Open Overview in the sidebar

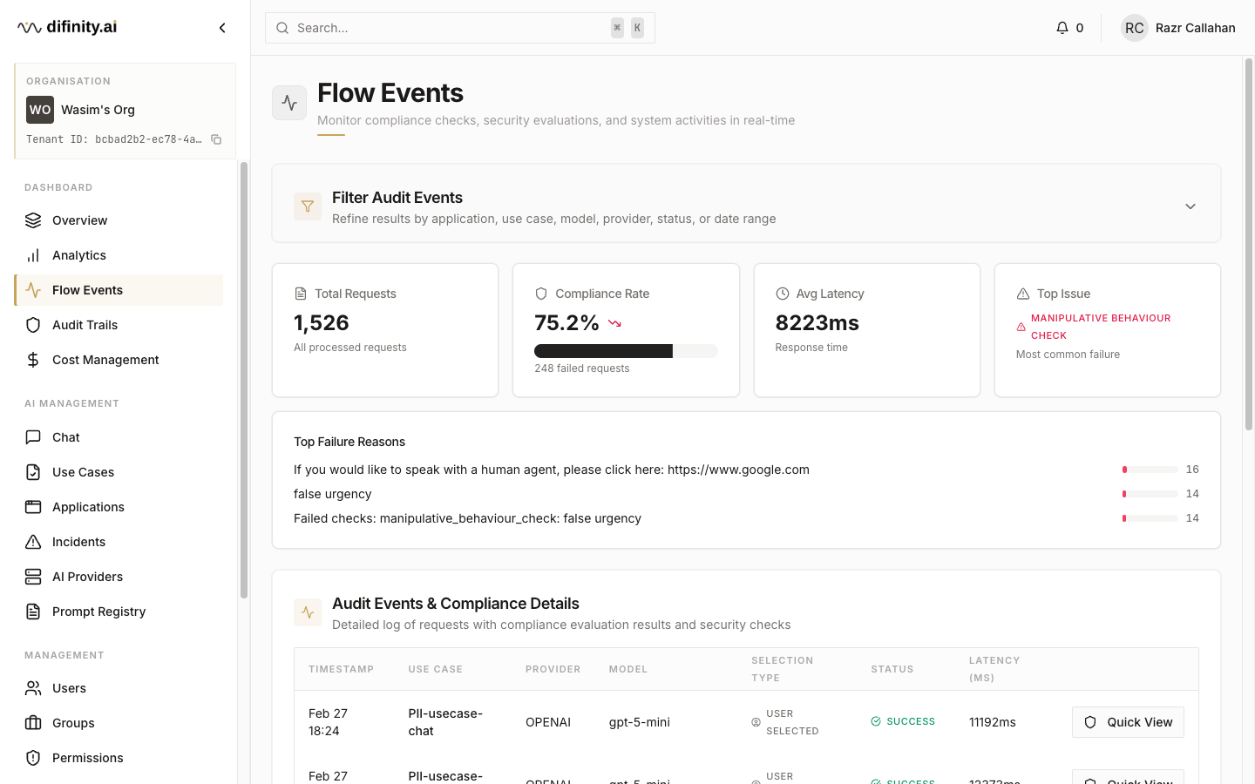[119, 220]
